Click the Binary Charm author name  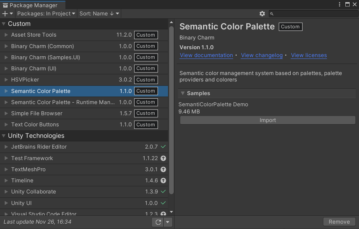click(x=197, y=38)
